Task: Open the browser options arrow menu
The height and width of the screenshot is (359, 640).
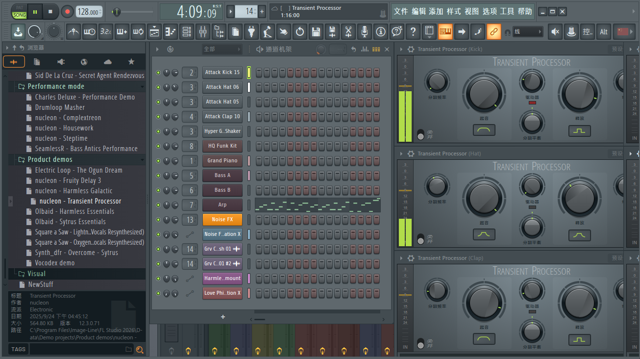Action: pyautogui.click(x=7, y=48)
